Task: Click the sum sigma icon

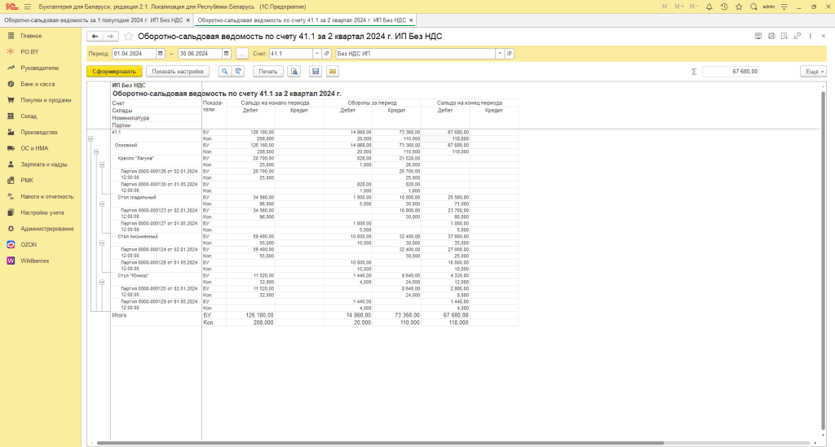Action: pos(694,72)
